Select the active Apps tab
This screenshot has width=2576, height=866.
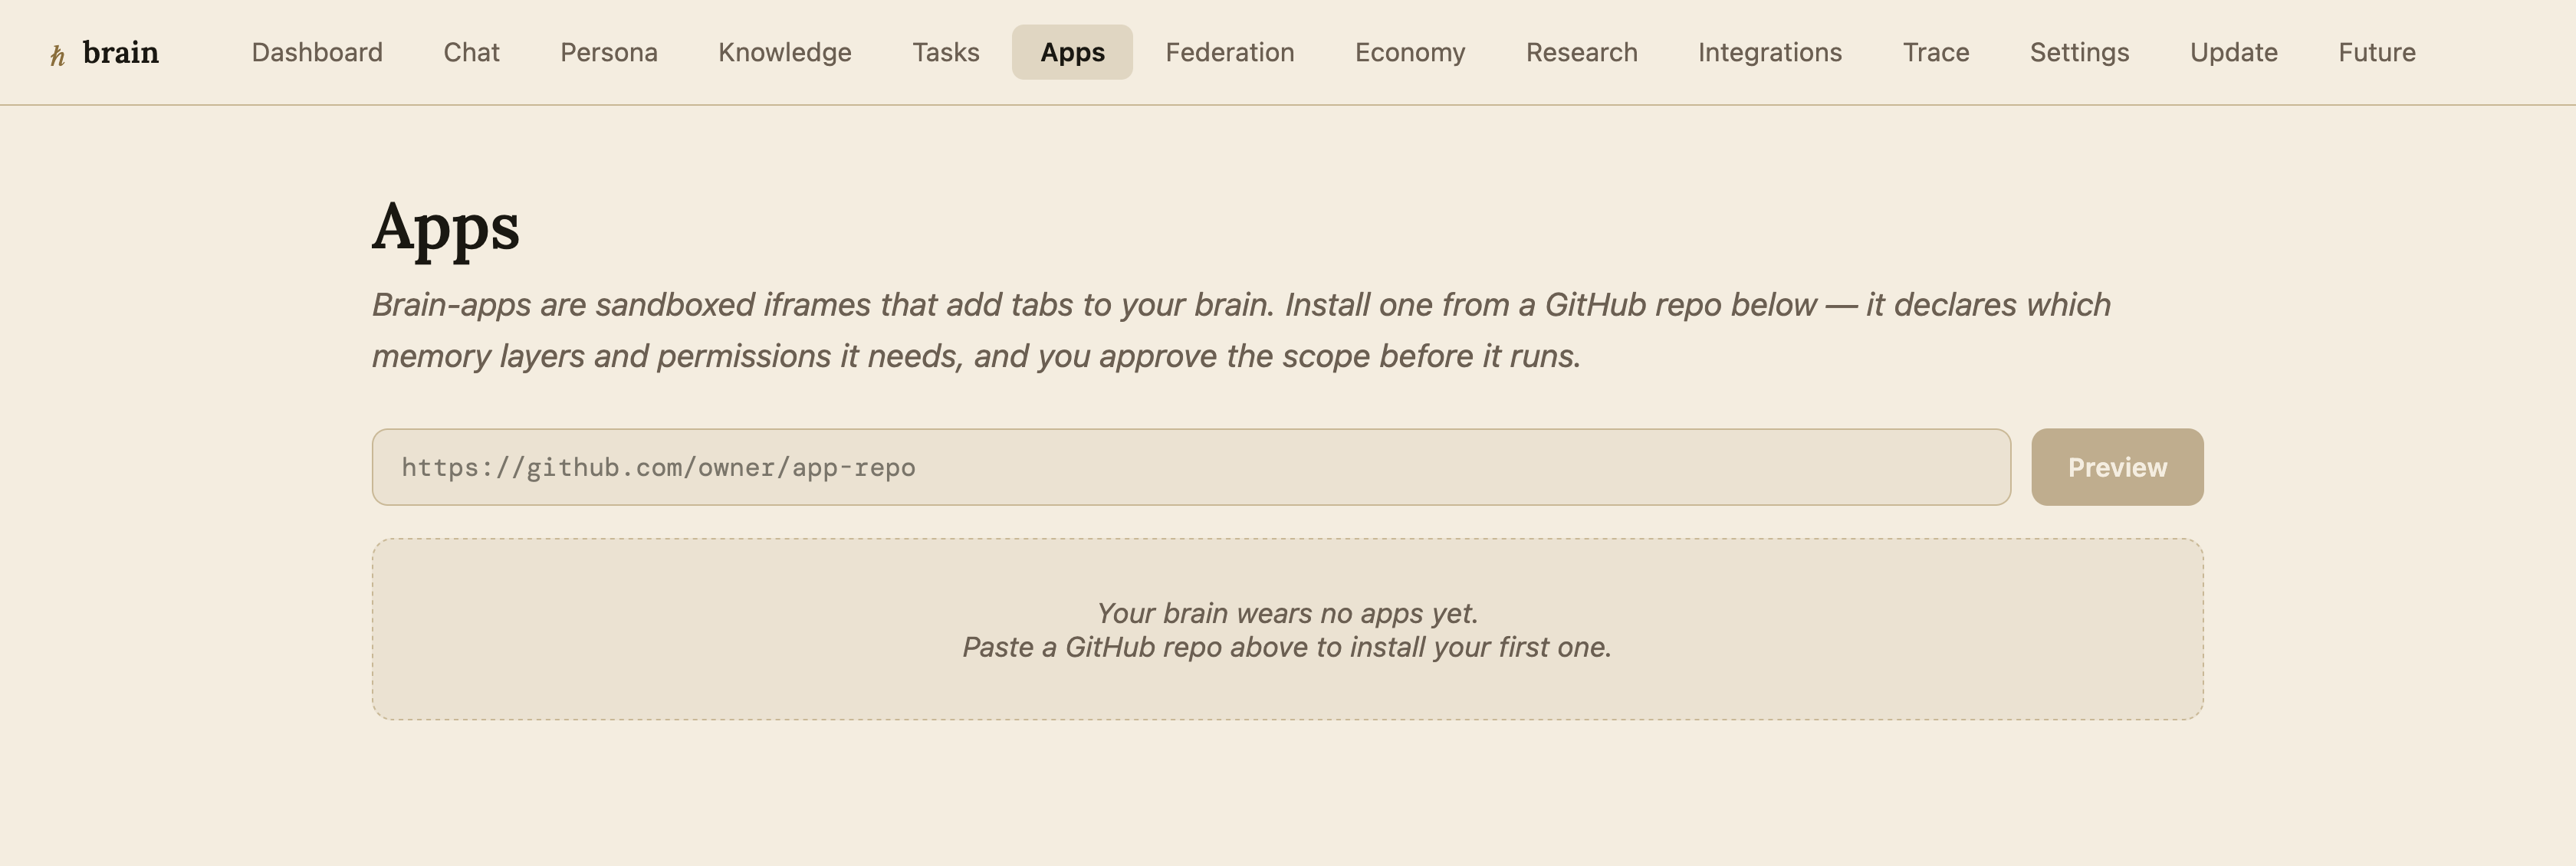click(x=1072, y=52)
